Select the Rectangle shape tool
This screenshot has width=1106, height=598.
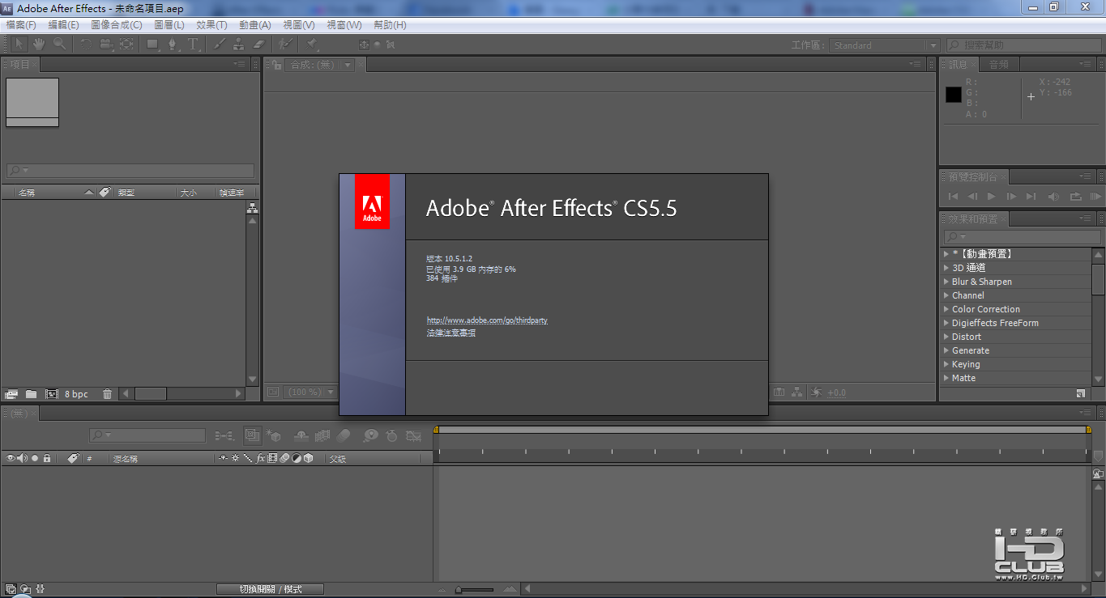coord(152,45)
